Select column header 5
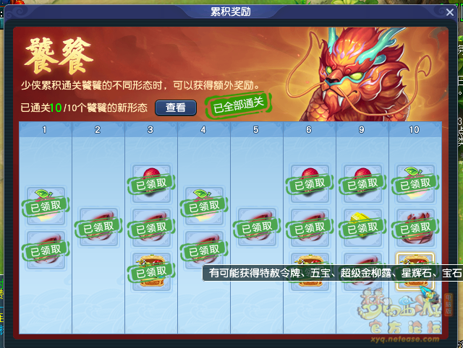463x348 pixels. [x=257, y=130]
